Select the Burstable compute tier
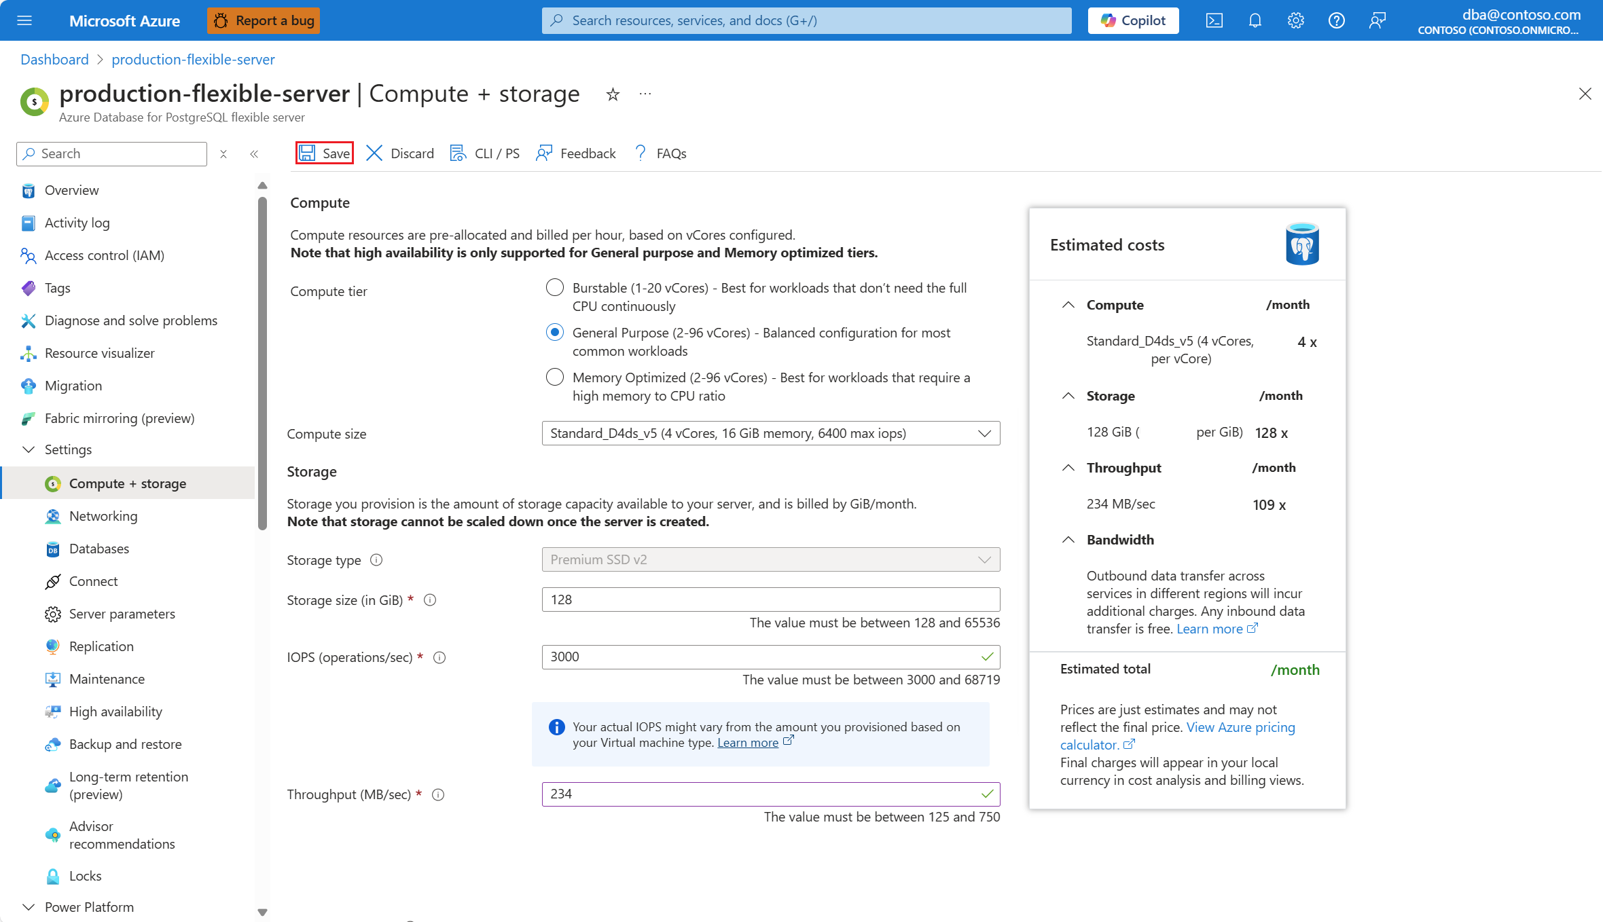The width and height of the screenshot is (1603, 922). [555, 288]
